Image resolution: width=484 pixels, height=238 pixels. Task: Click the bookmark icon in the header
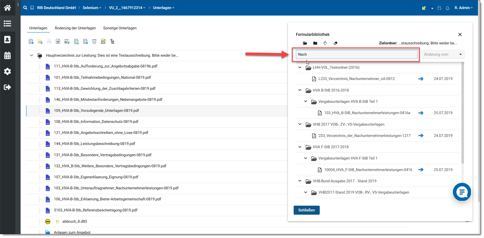(32, 8)
